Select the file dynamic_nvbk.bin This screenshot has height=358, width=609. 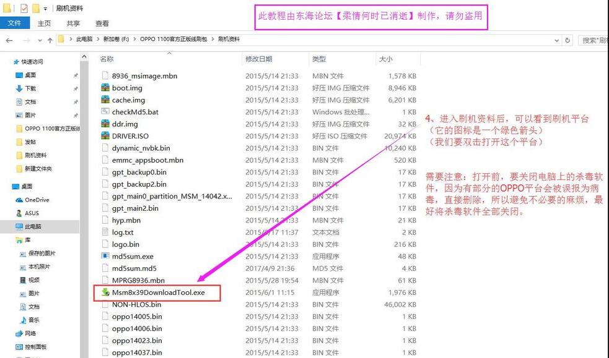pos(141,148)
